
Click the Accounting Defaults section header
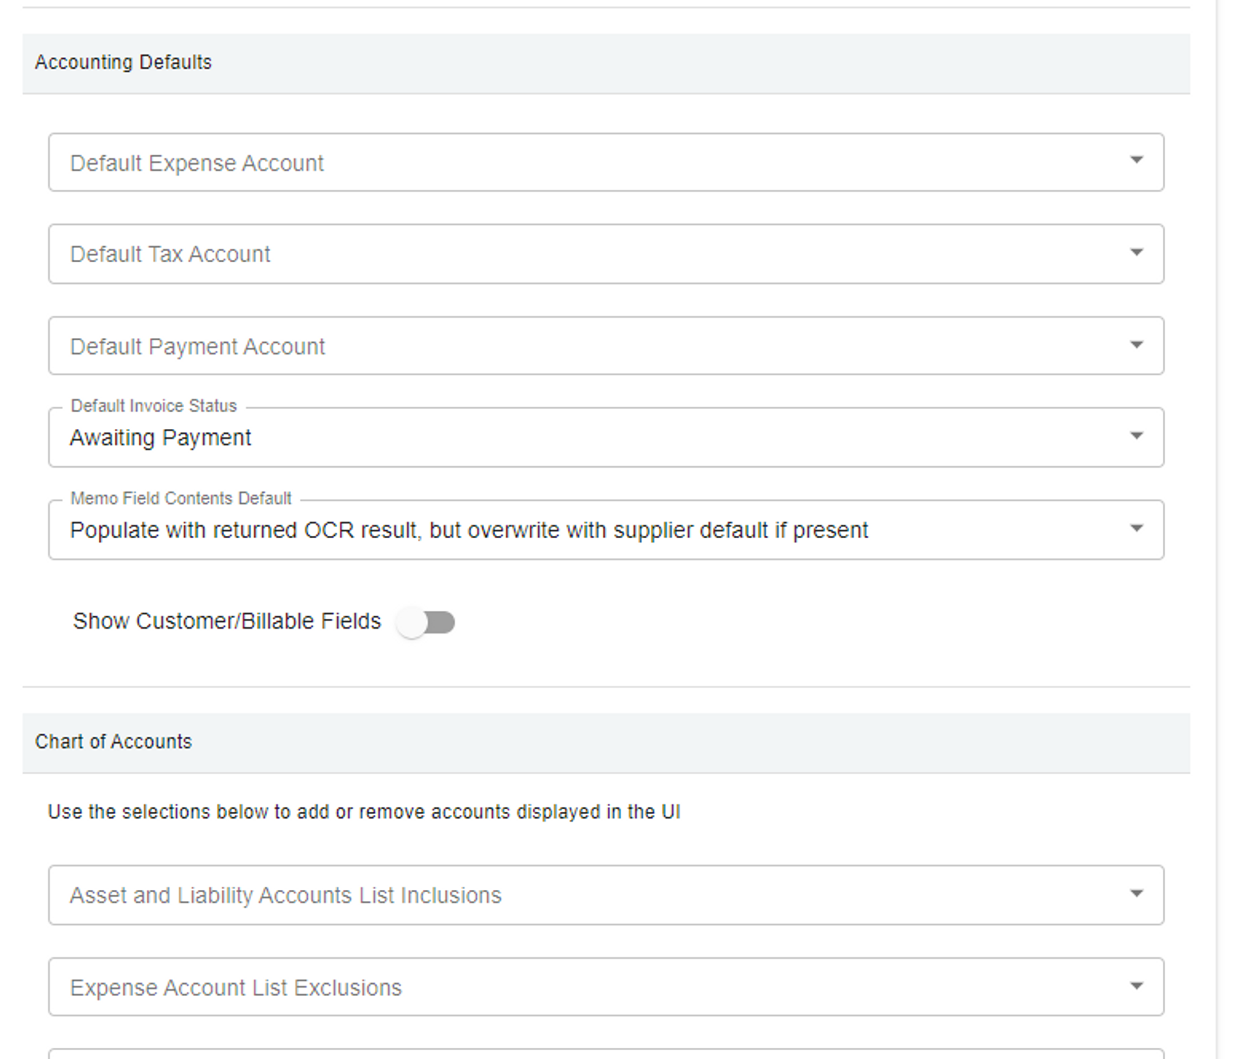click(123, 62)
